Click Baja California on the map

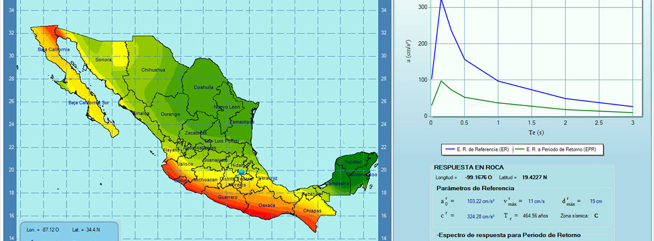(53, 50)
